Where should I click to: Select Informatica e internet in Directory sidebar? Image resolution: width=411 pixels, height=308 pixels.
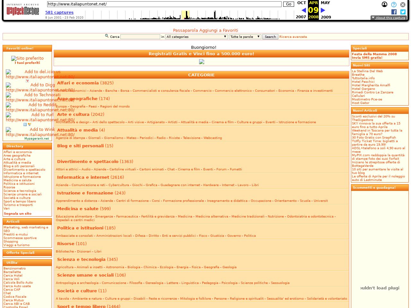click(21, 173)
